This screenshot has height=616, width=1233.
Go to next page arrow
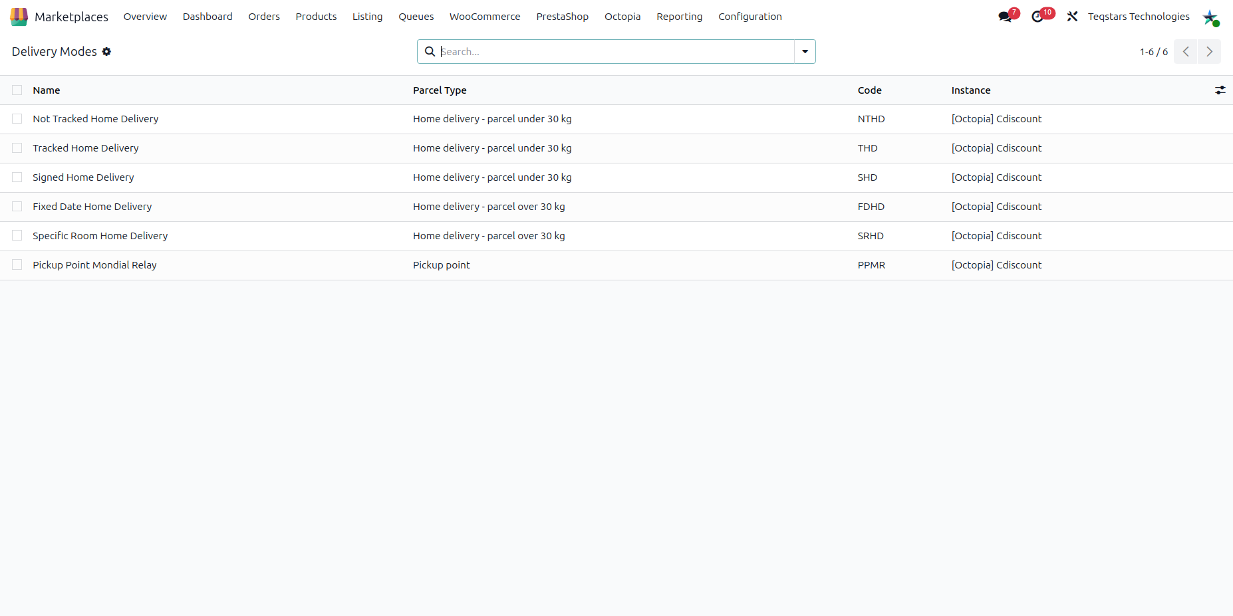pyautogui.click(x=1209, y=52)
